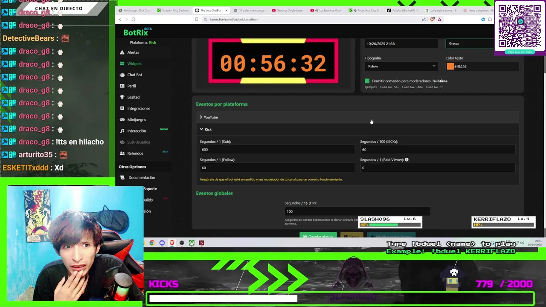Screen dimensions: 546x307
Task: Click the OBS icon in taskbar
Action: (x=182, y=243)
